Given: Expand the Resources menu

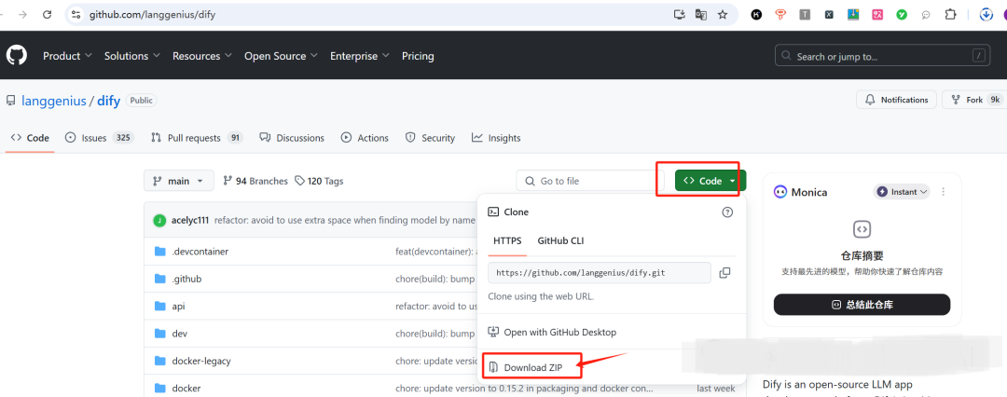Looking at the screenshot, I should [x=201, y=56].
